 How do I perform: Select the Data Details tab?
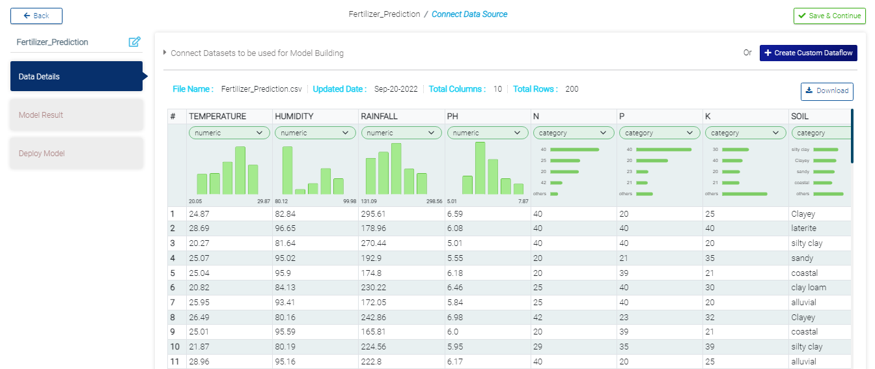point(76,76)
